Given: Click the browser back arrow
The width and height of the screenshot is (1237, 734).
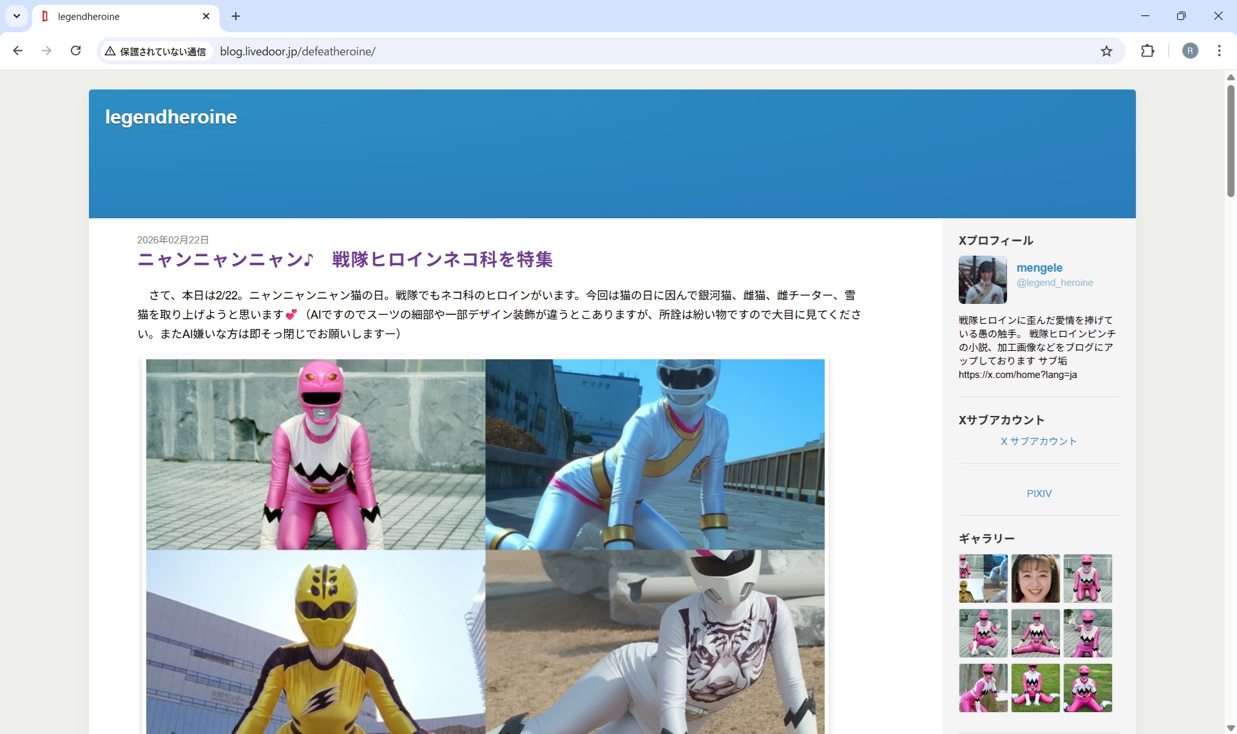Looking at the screenshot, I should point(18,51).
